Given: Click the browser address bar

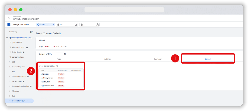Looking at the screenshot, I should click(x=124, y=10).
